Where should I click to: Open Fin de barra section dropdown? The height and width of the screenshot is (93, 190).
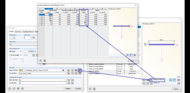66,73
